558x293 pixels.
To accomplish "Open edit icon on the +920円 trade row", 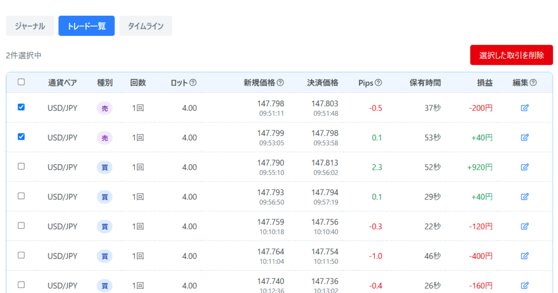I will click(525, 167).
